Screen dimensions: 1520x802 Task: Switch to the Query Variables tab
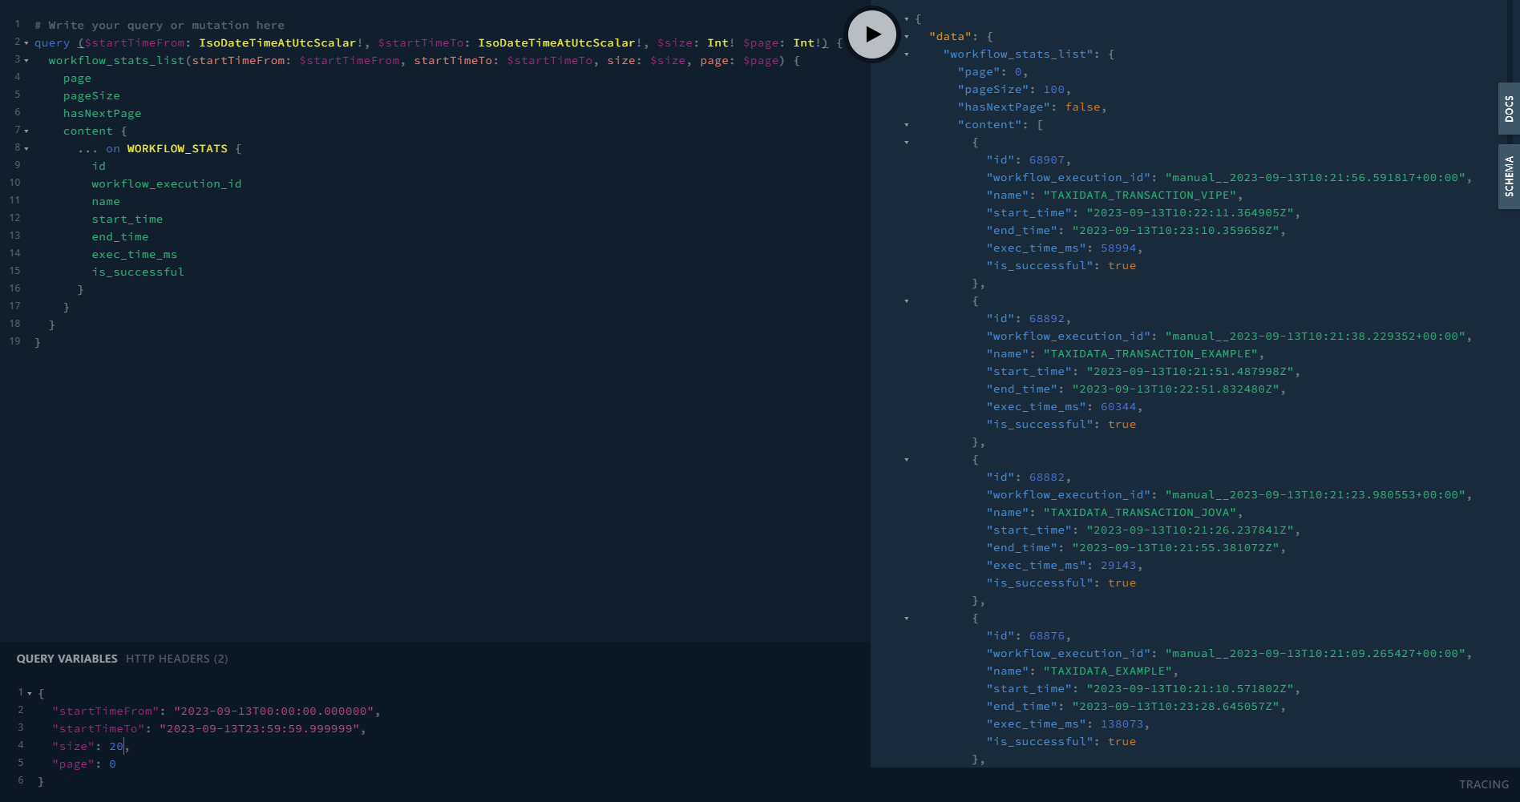pos(67,659)
